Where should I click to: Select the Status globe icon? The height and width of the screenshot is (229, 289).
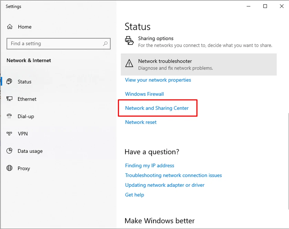pos(9,81)
